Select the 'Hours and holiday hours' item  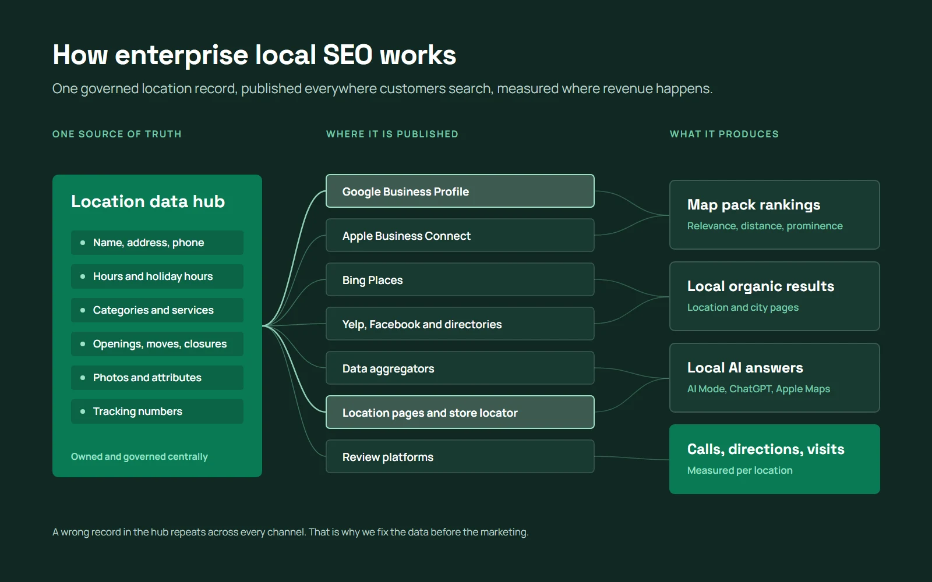pos(157,276)
